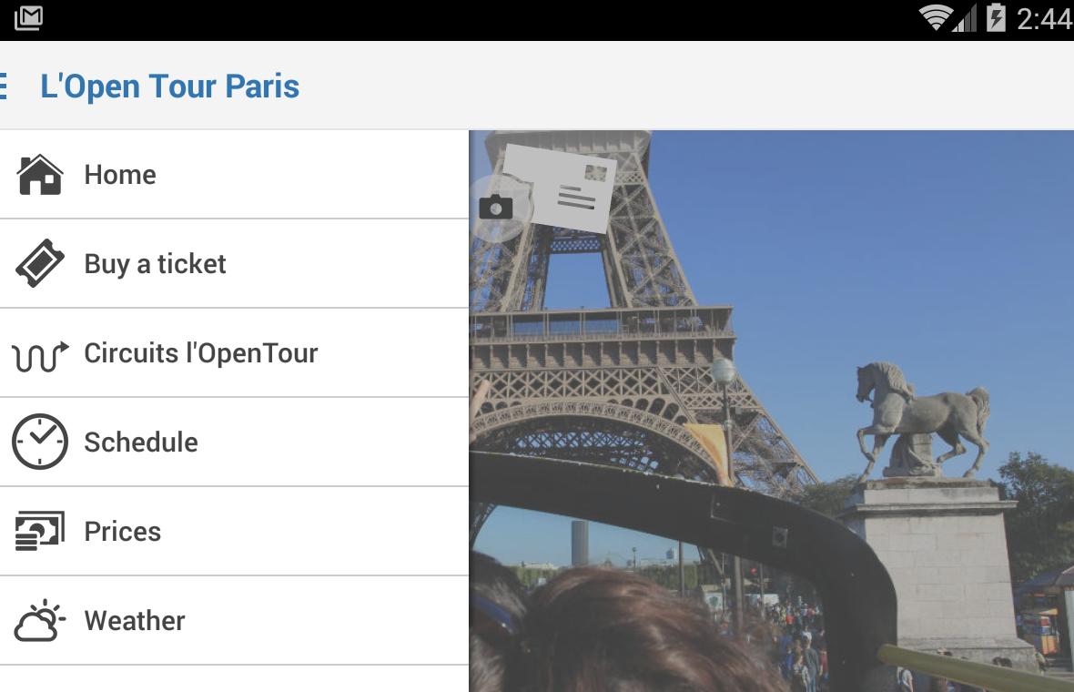Tap the sun and cloud Weather icon
Viewport: 1074px width, 692px height.
[39, 620]
